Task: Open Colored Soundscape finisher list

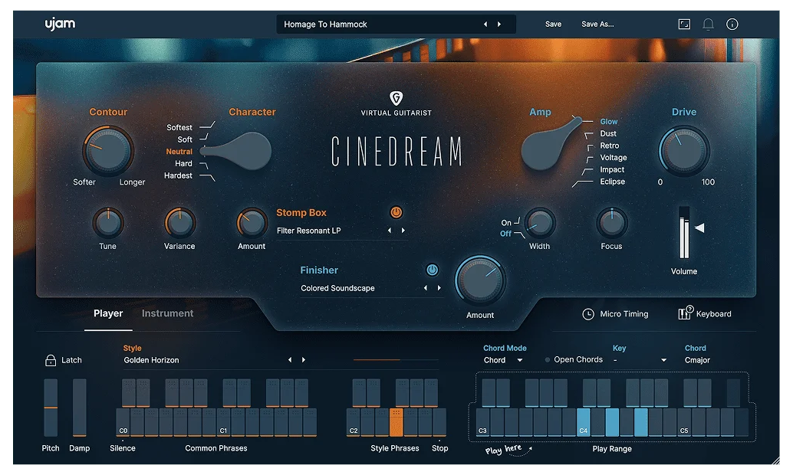Action: [338, 289]
